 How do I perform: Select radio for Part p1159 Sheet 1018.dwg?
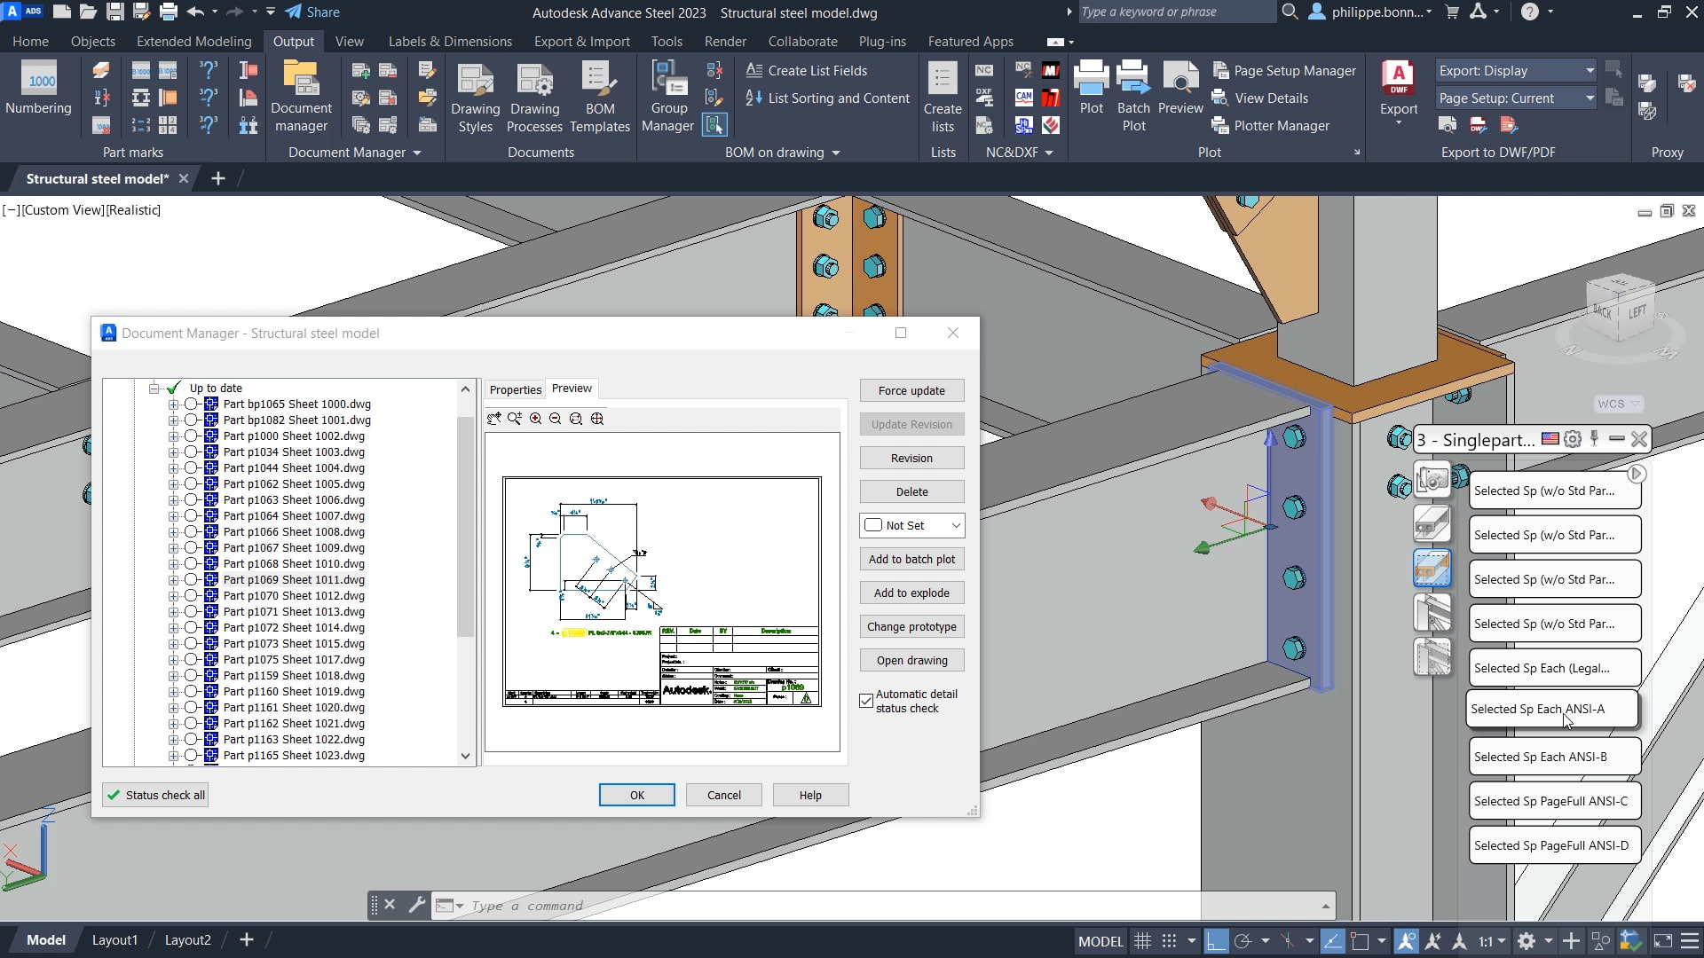[191, 675]
